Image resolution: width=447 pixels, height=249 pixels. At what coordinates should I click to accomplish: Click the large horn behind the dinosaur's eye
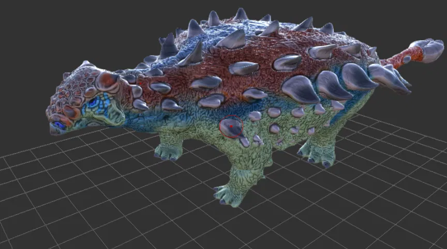tap(107, 81)
